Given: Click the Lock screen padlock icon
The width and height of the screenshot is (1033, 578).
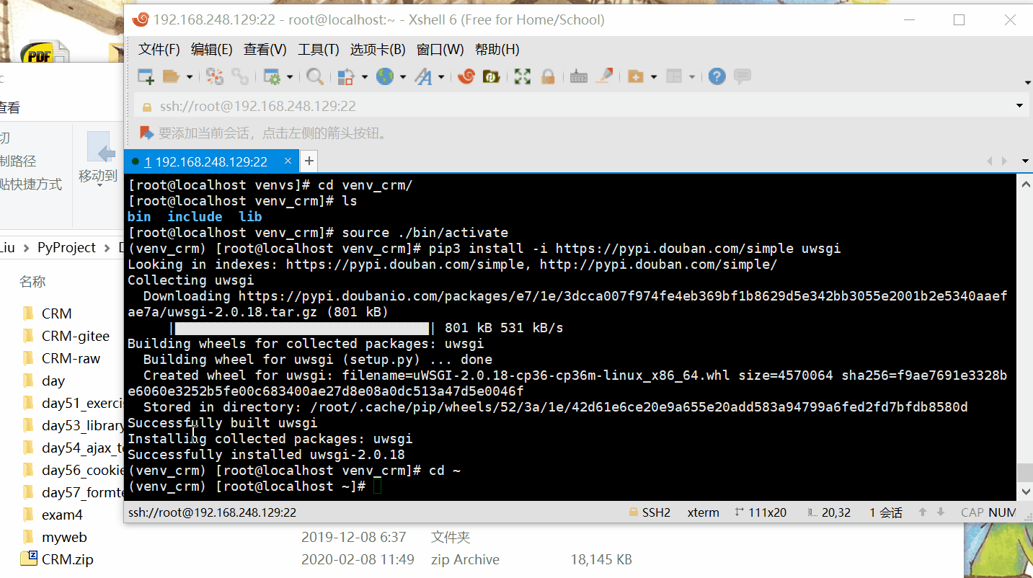Looking at the screenshot, I should [x=547, y=76].
